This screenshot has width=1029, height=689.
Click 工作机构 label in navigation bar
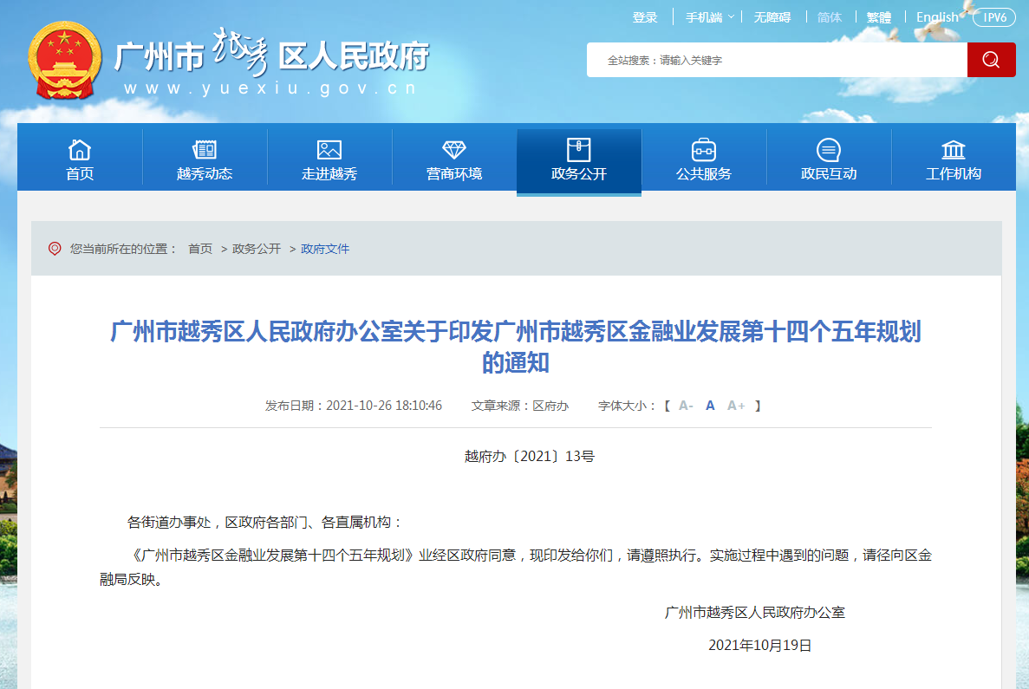point(954,174)
